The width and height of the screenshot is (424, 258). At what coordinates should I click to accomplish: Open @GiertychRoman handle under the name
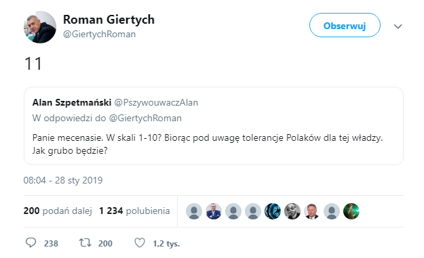pyautogui.click(x=99, y=35)
